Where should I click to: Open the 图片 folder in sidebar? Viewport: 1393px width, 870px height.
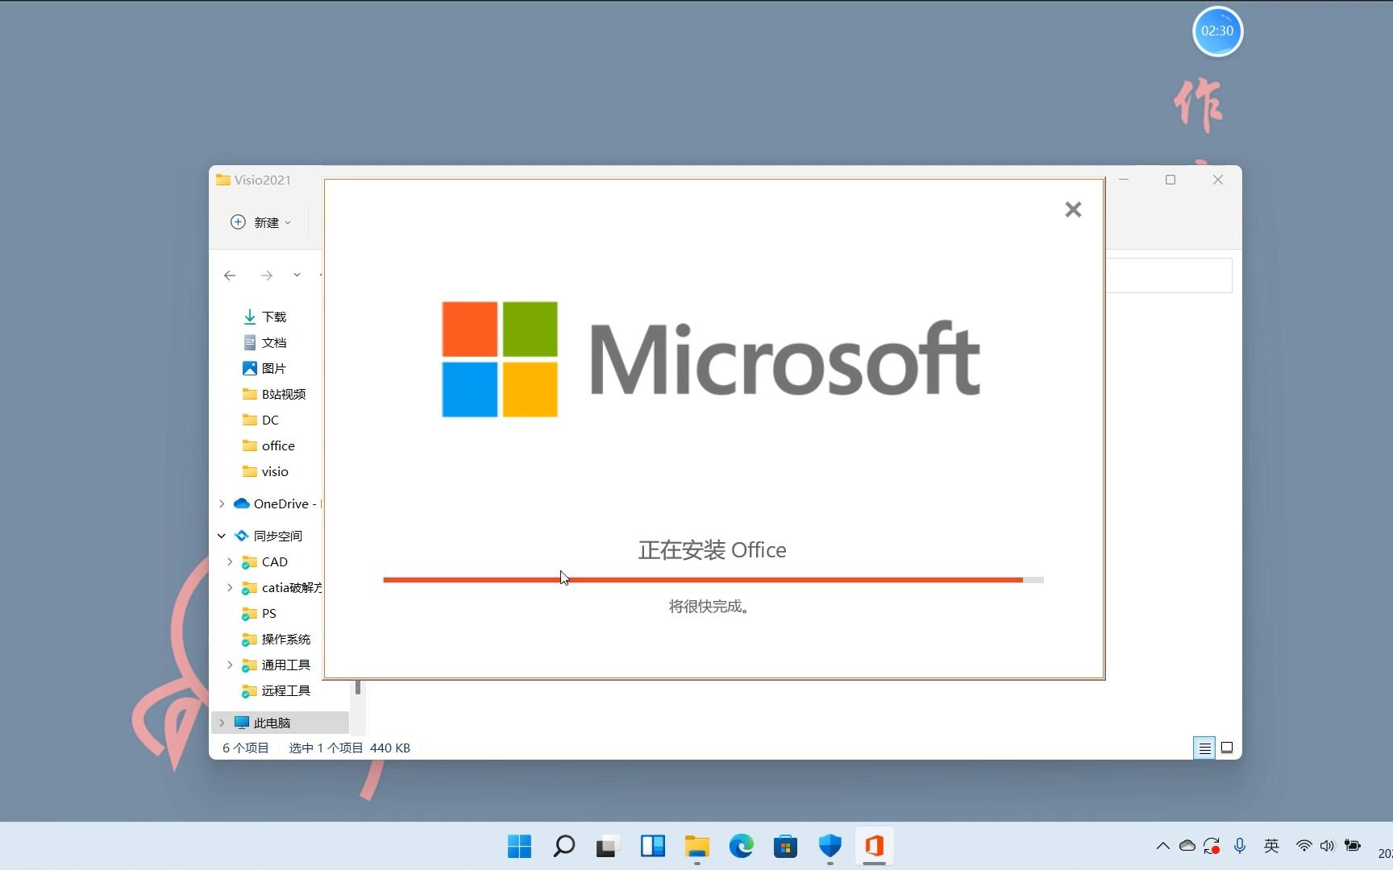[x=264, y=368]
